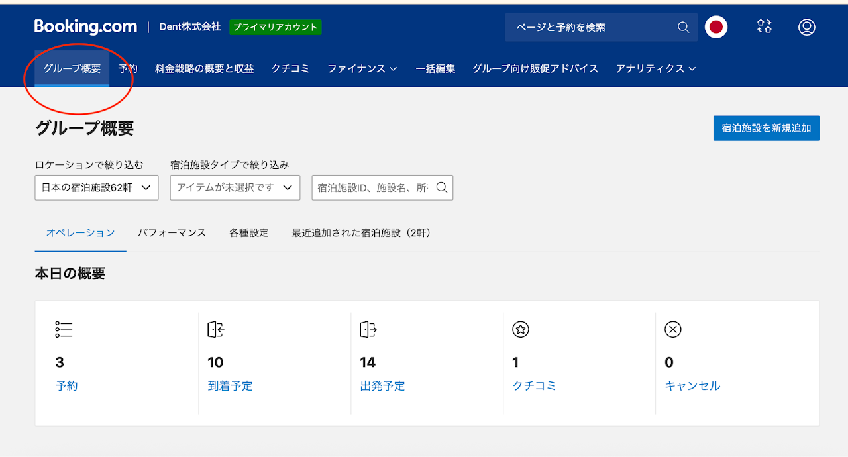Switch to the パフォーマンス tab
Viewport: 848px width, 457px height.
[x=172, y=233]
